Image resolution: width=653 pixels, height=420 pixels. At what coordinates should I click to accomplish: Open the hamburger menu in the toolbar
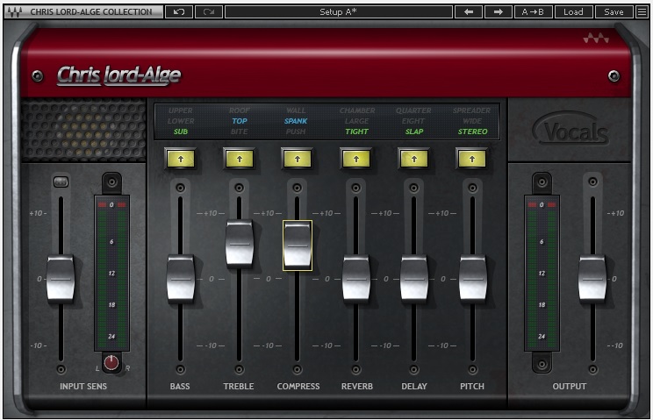coord(642,11)
